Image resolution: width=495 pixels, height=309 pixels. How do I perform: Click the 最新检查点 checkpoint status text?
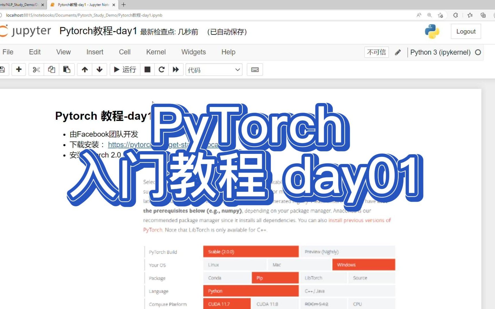(x=169, y=32)
